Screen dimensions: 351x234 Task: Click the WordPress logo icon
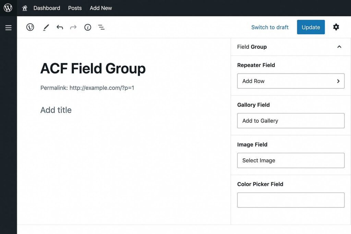(x=8, y=8)
